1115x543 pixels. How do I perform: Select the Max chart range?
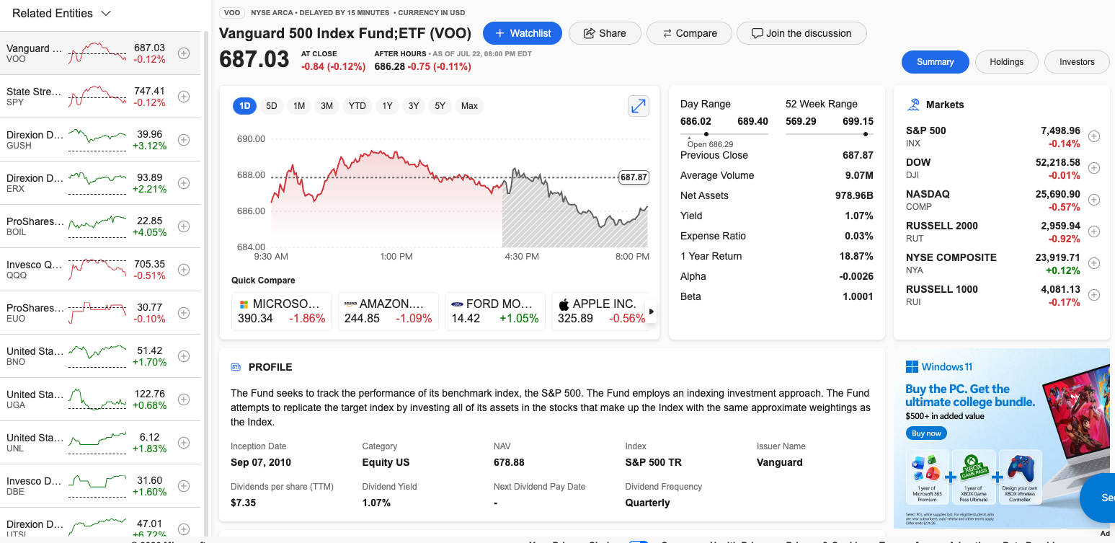[469, 106]
